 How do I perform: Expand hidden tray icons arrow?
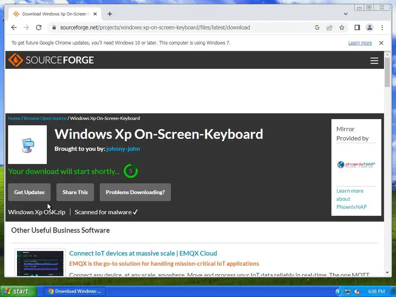point(338,292)
